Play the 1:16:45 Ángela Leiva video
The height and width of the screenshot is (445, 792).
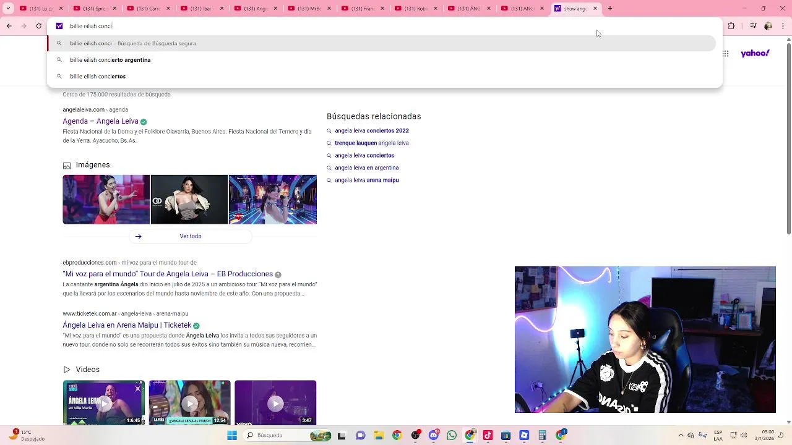pyautogui.click(x=103, y=402)
